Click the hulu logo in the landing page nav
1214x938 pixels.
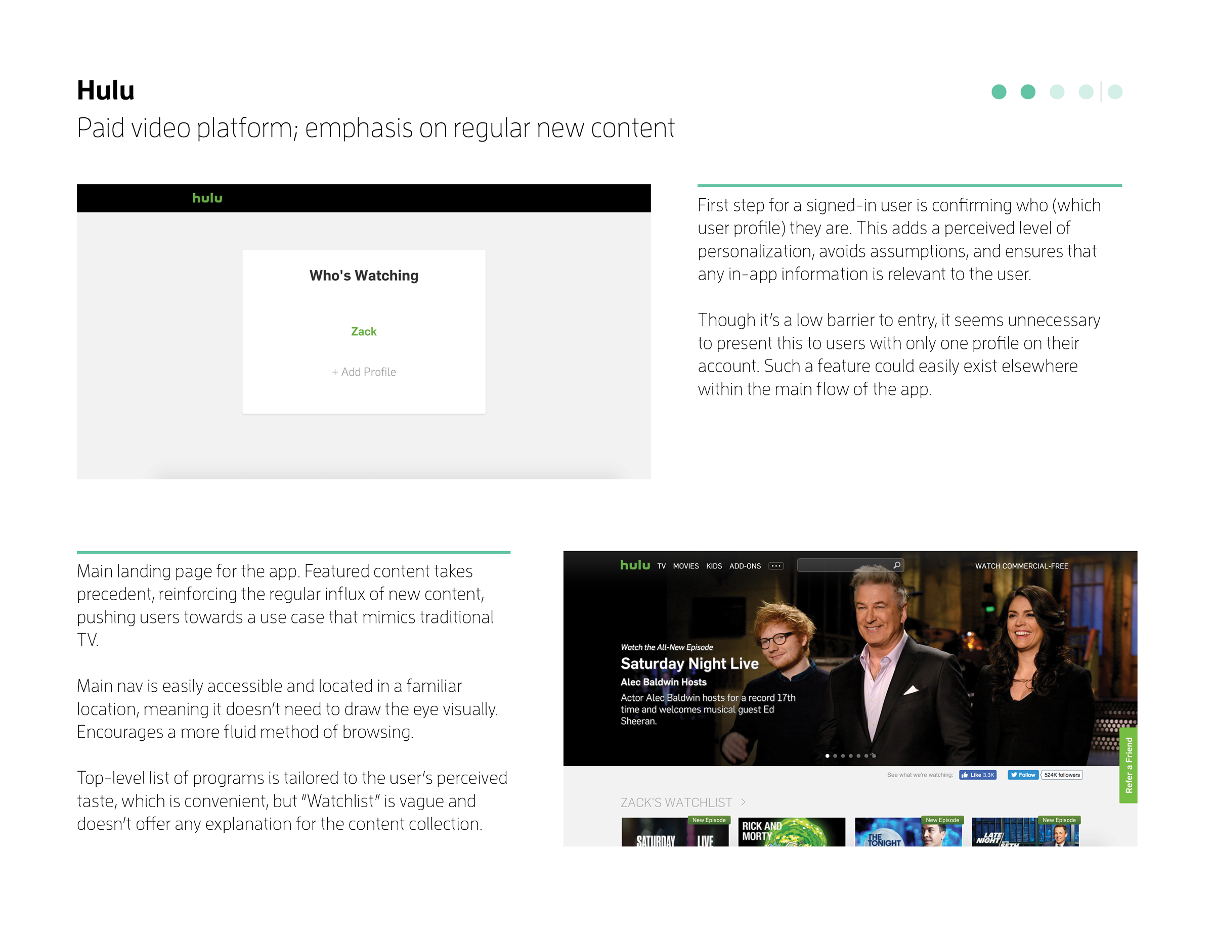(635, 565)
